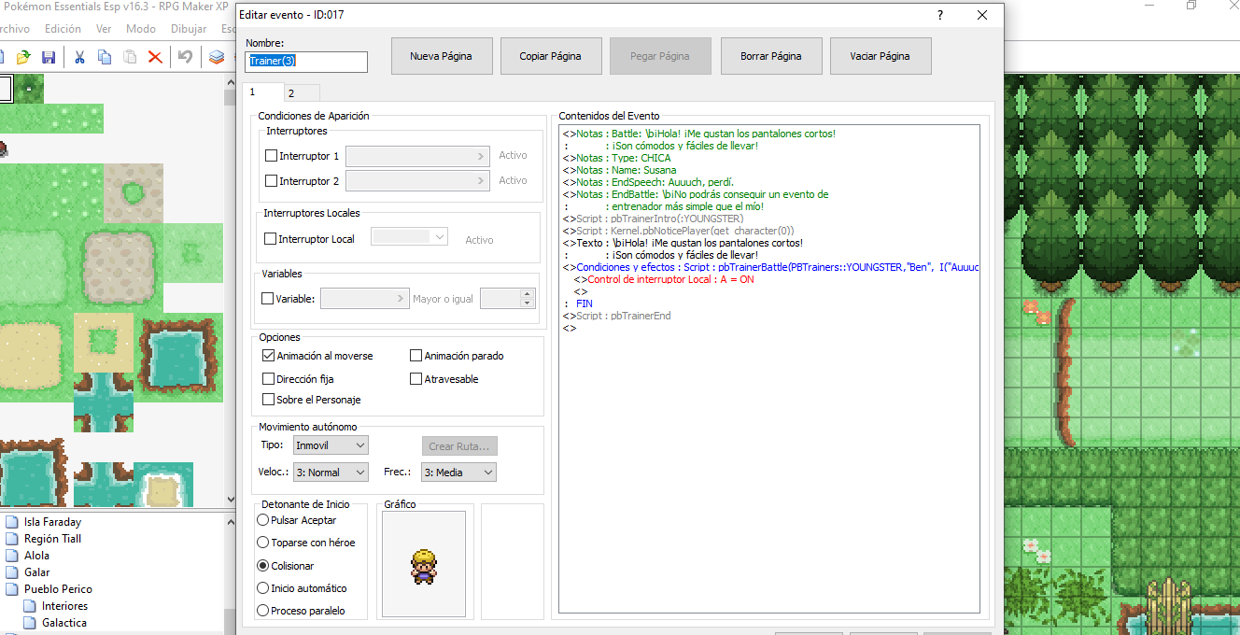Switch to event page tab 2
Screen dimensions: 1240x635
(291, 92)
